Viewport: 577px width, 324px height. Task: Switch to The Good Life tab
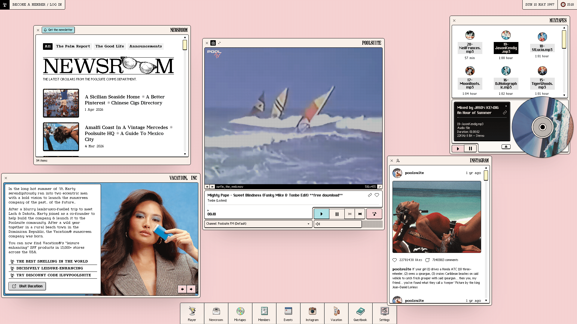coord(110,46)
